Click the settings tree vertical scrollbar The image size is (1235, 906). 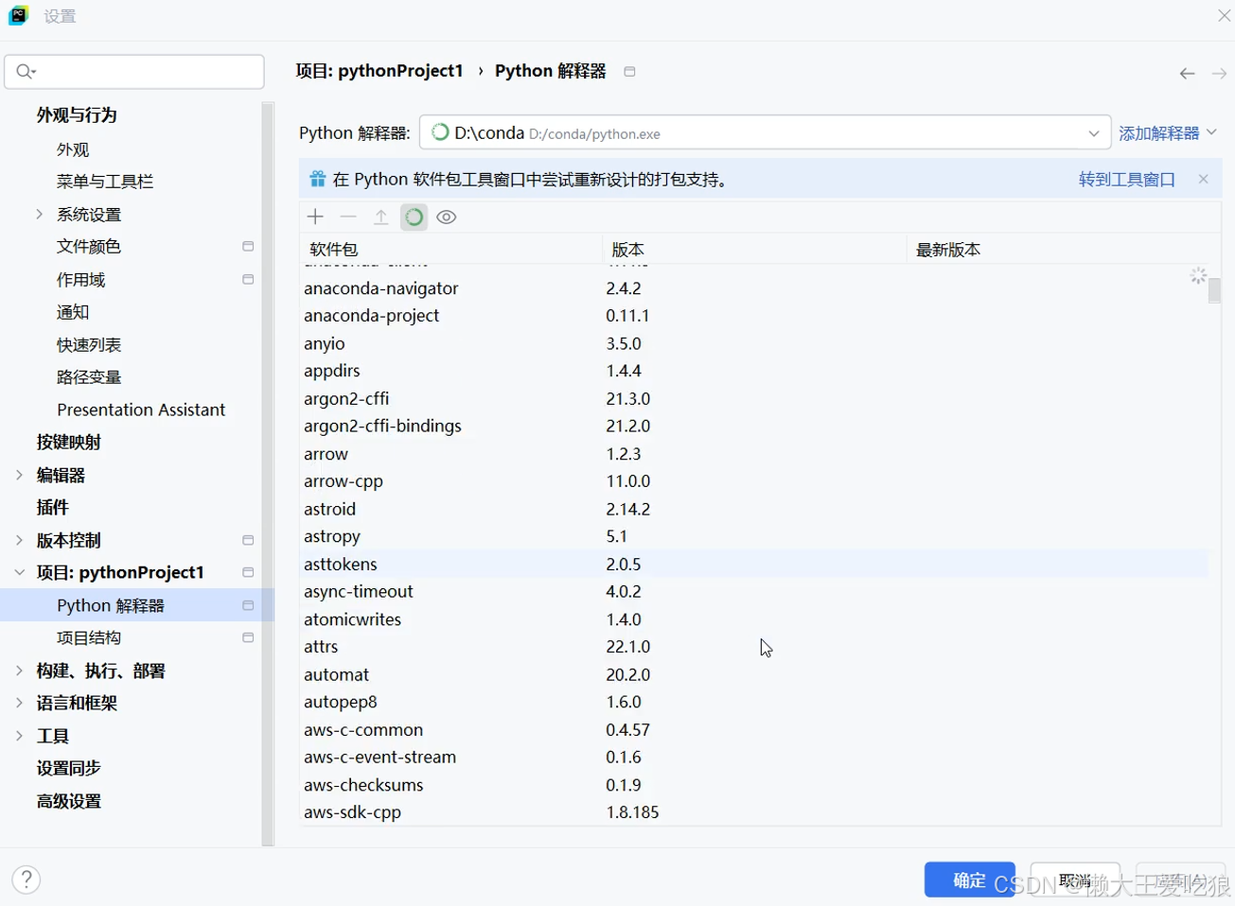pyautogui.click(x=268, y=473)
